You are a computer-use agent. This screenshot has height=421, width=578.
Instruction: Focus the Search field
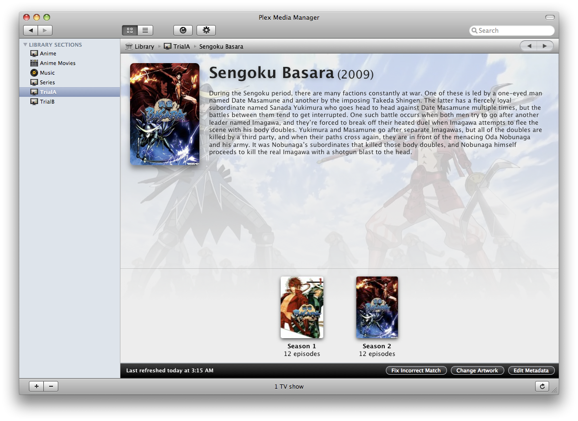(512, 30)
